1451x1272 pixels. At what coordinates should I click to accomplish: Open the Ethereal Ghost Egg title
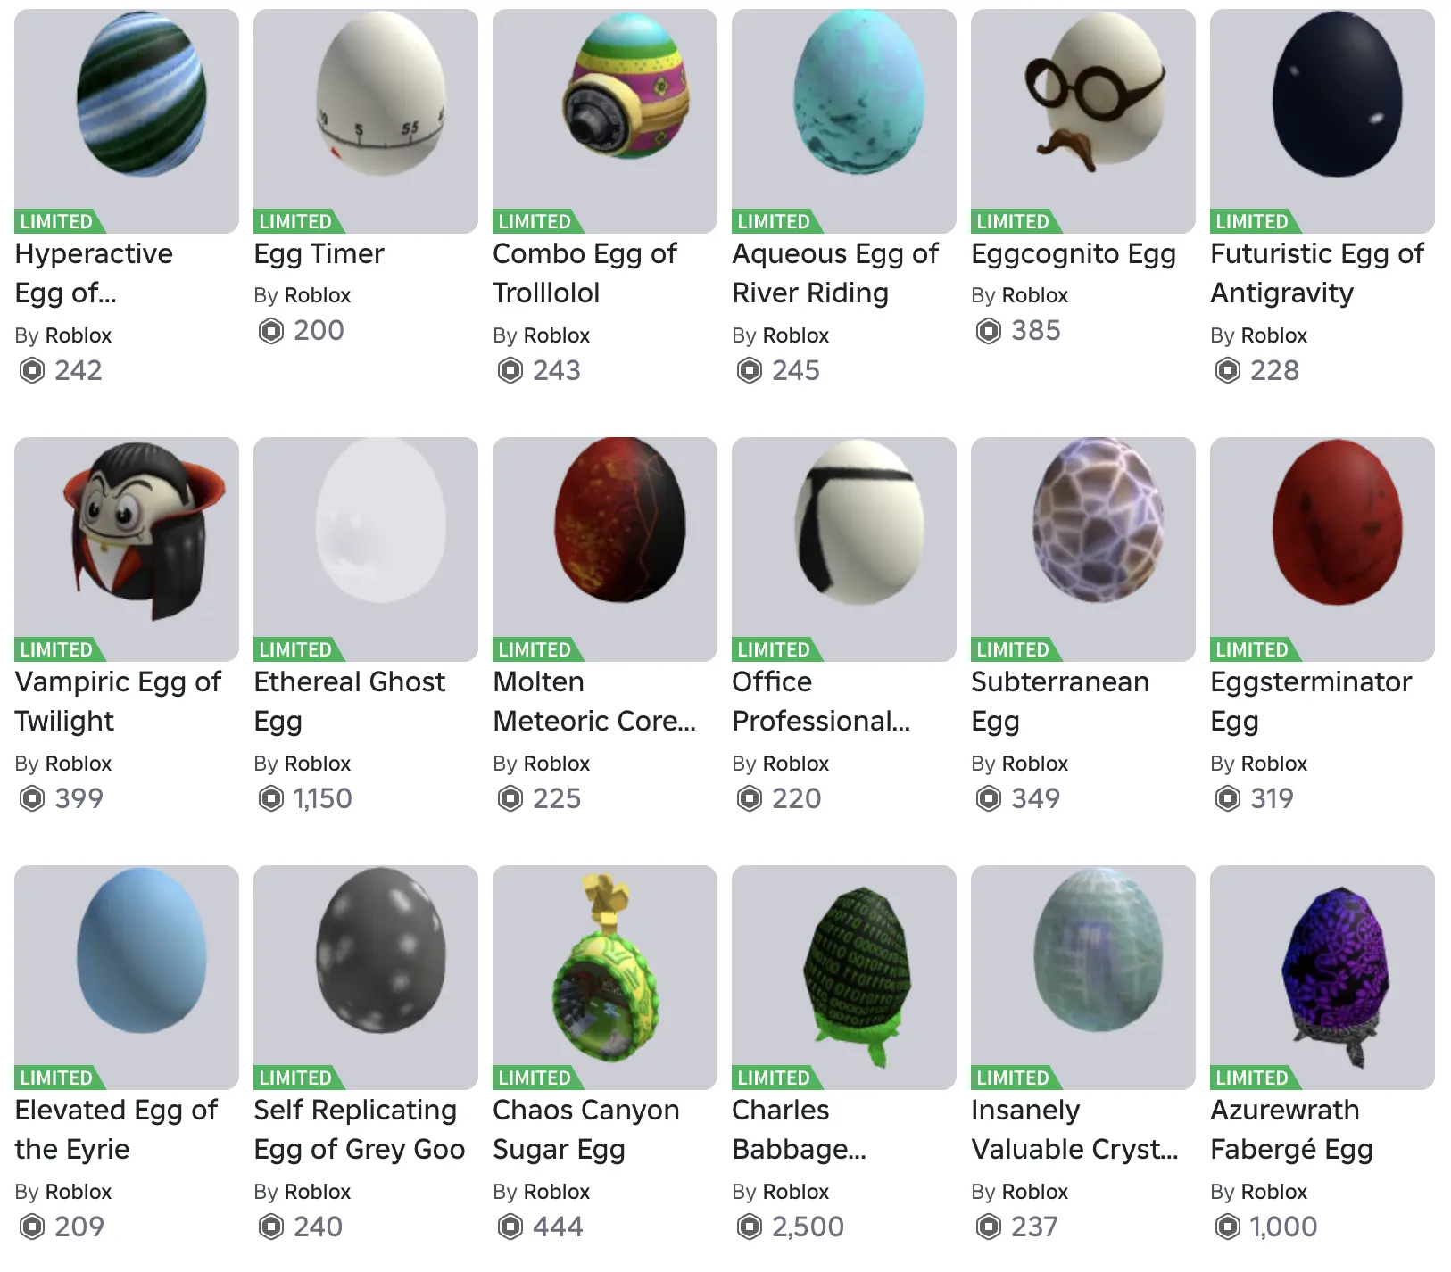click(x=350, y=701)
